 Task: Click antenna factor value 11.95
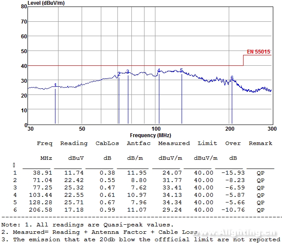click(x=137, y=173)
